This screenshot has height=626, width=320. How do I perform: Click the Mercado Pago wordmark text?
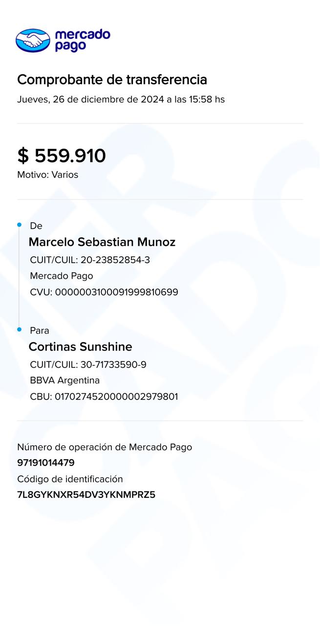[82, 40]
